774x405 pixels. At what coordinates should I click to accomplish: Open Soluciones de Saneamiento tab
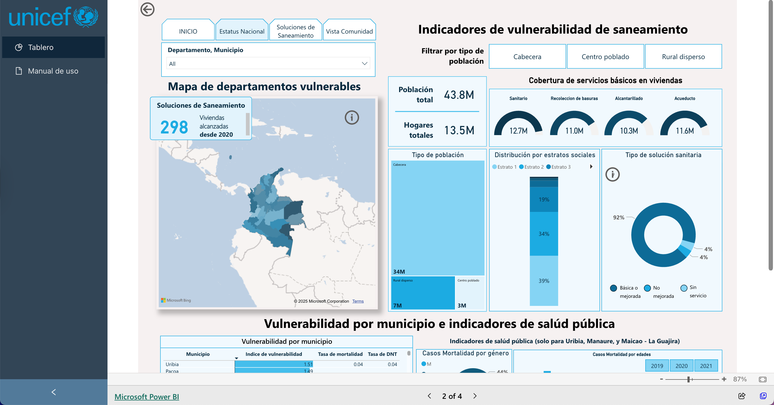coord(295,31)
